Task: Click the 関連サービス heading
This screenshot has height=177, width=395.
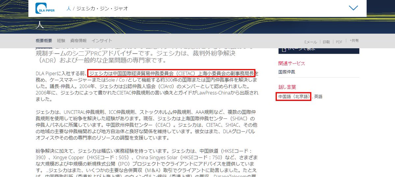Action: click(x=292, y=63)
